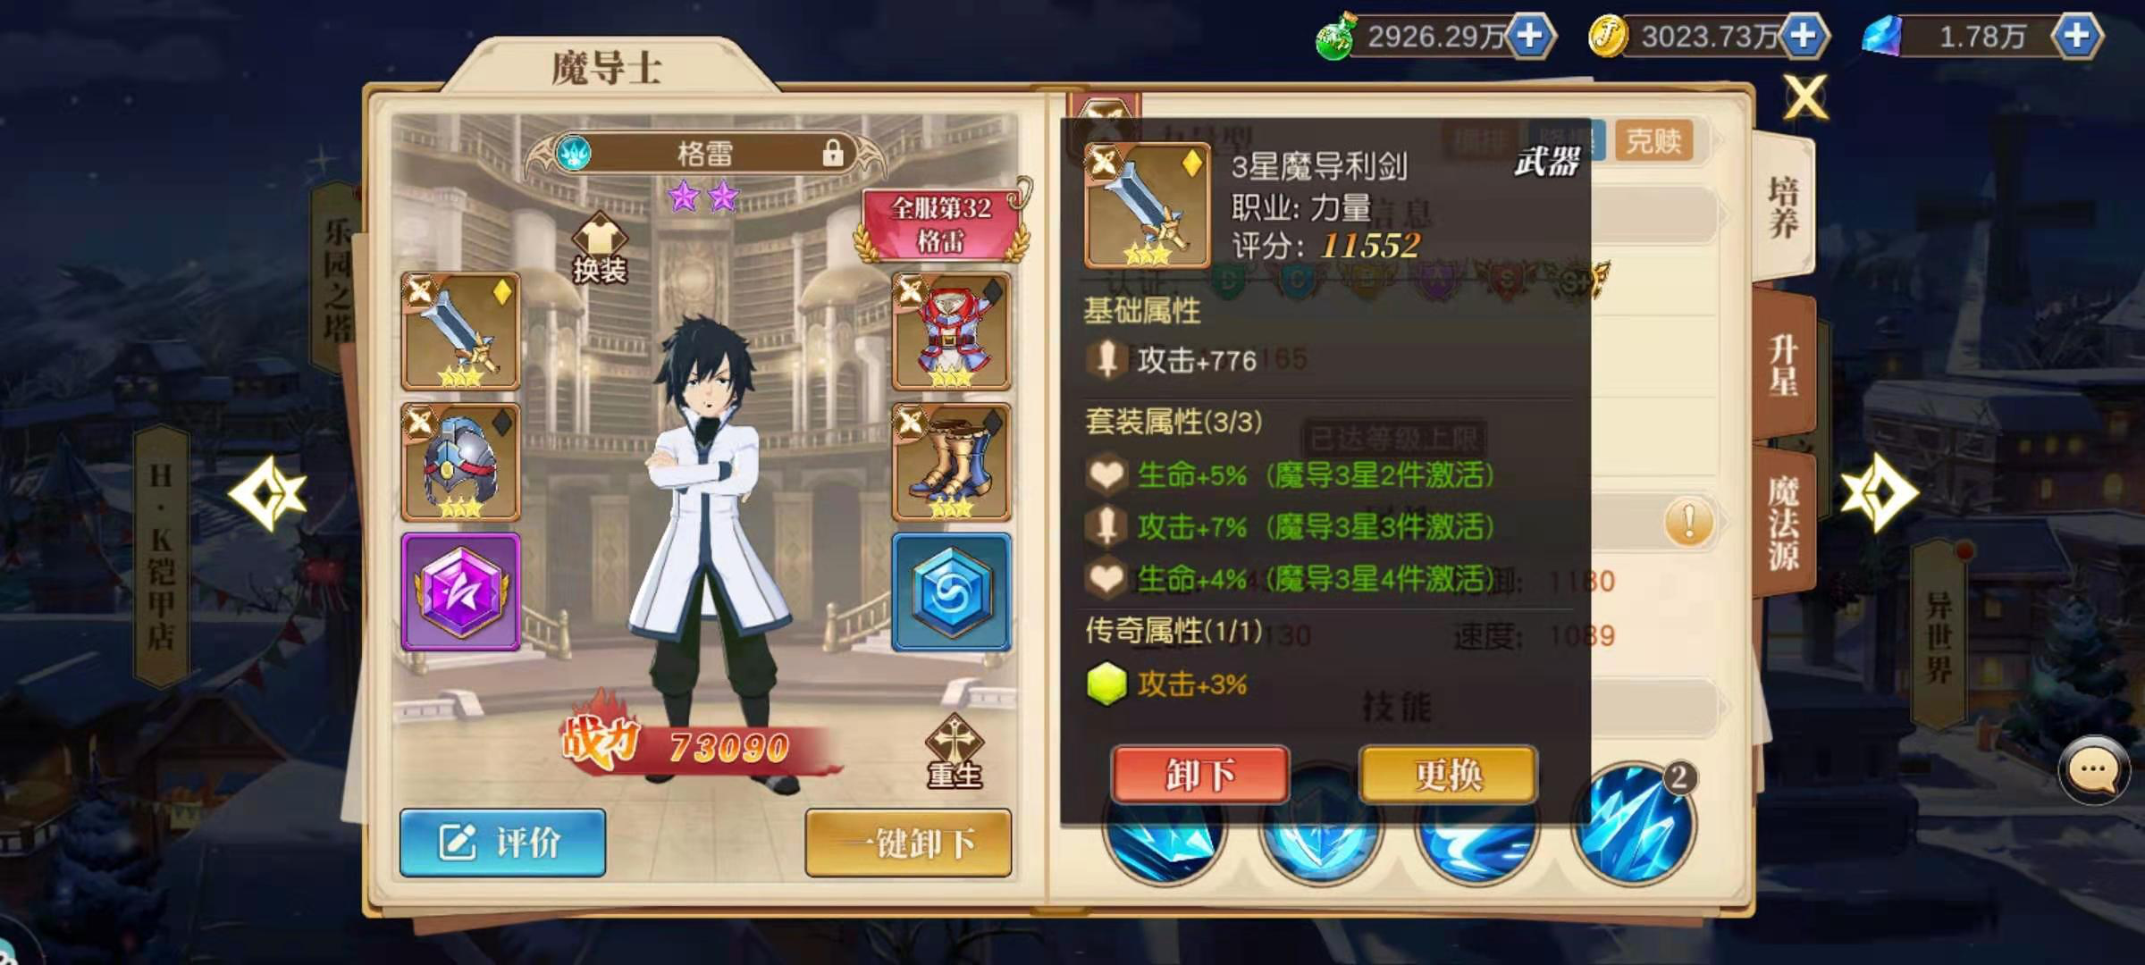Open the blue swirl hexagon slot
The height and width of the screenshot is (965, 2145).
[x=951, y=592]
